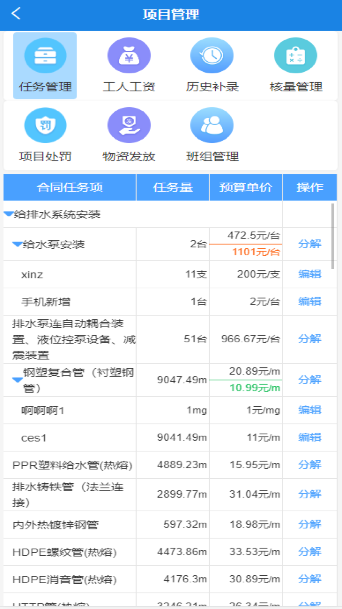Click the table's vertical scrollbar

(x=332, y=236)
